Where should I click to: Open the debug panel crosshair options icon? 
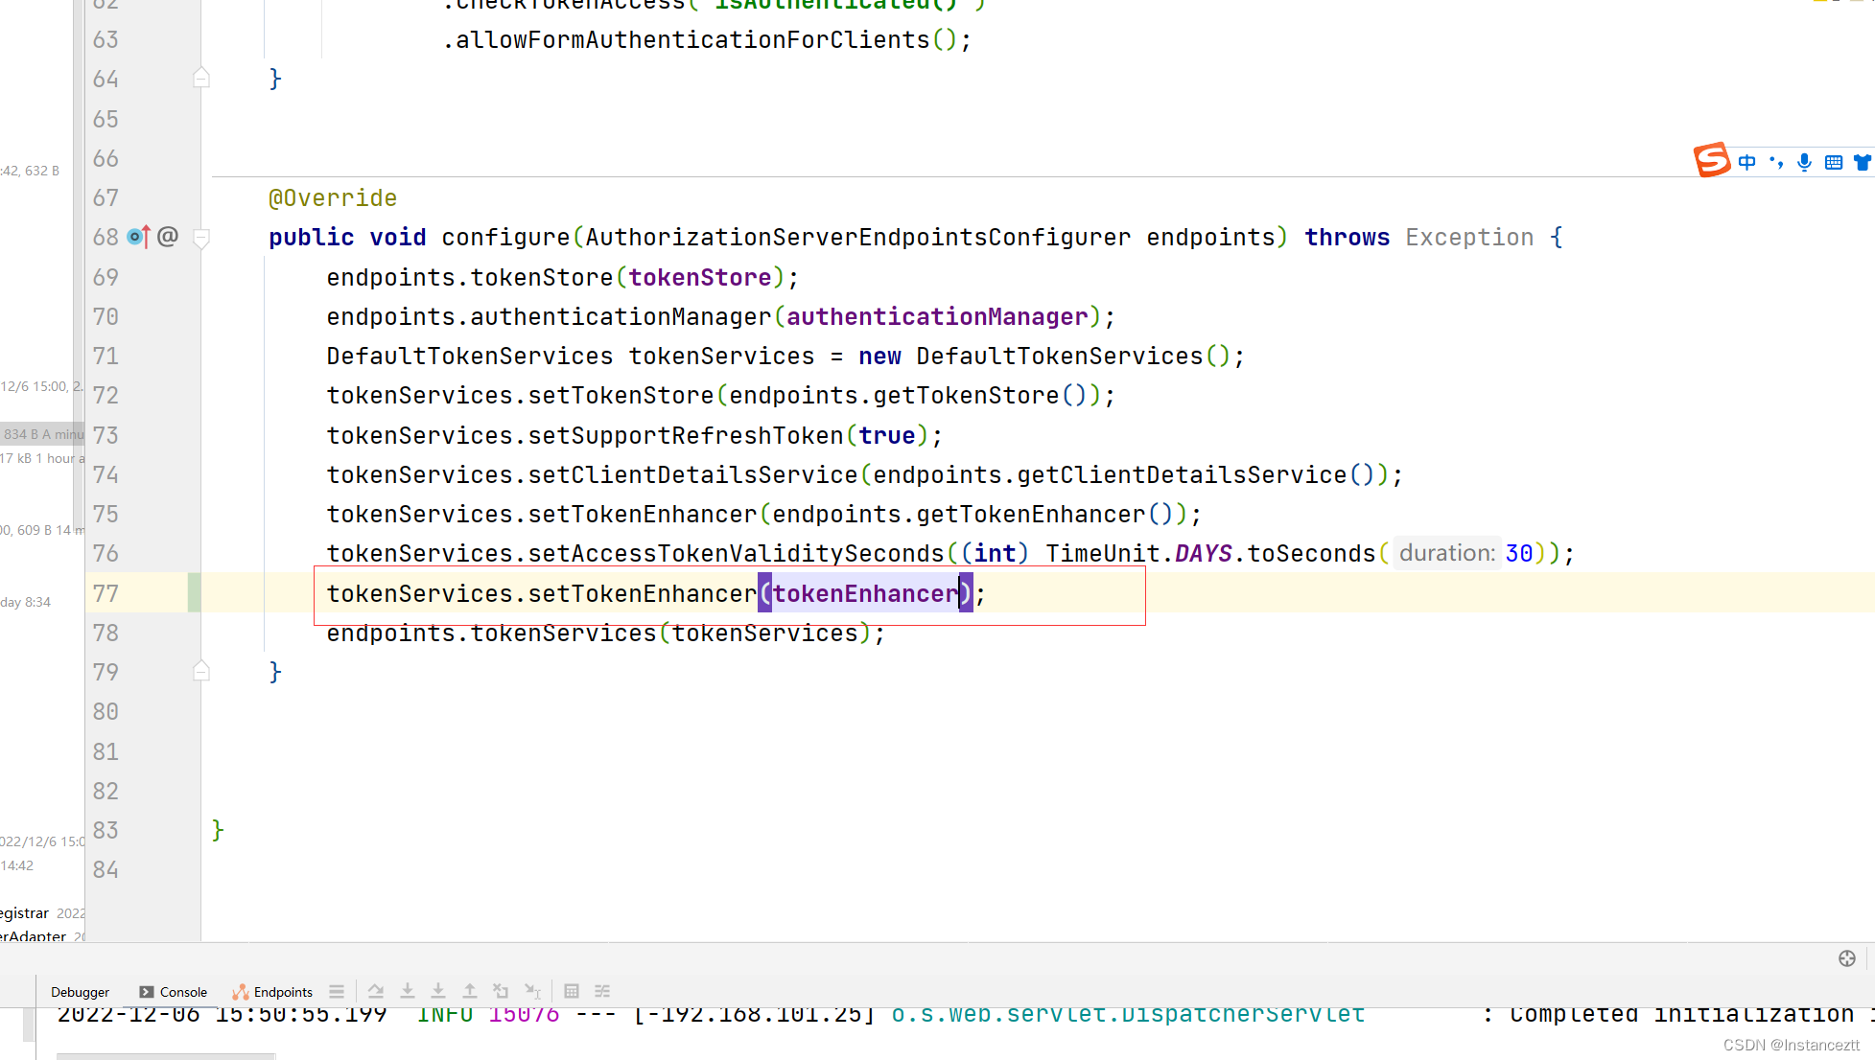pyautogui.click(x=1847, y=958)
